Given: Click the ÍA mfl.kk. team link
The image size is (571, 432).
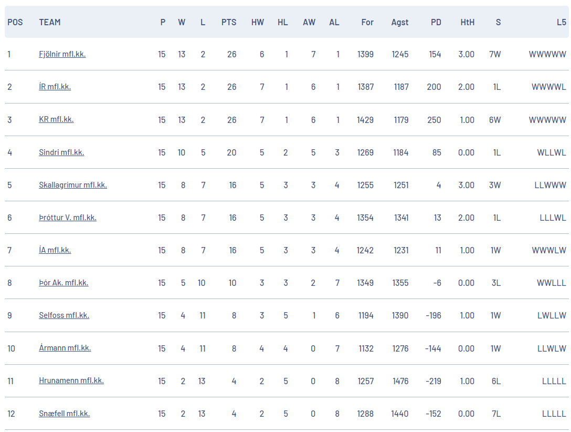Looking at the screenshot, I should [55, 250].
